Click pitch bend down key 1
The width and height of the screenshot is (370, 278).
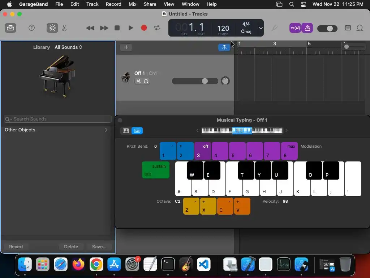[x=168, y=151]
